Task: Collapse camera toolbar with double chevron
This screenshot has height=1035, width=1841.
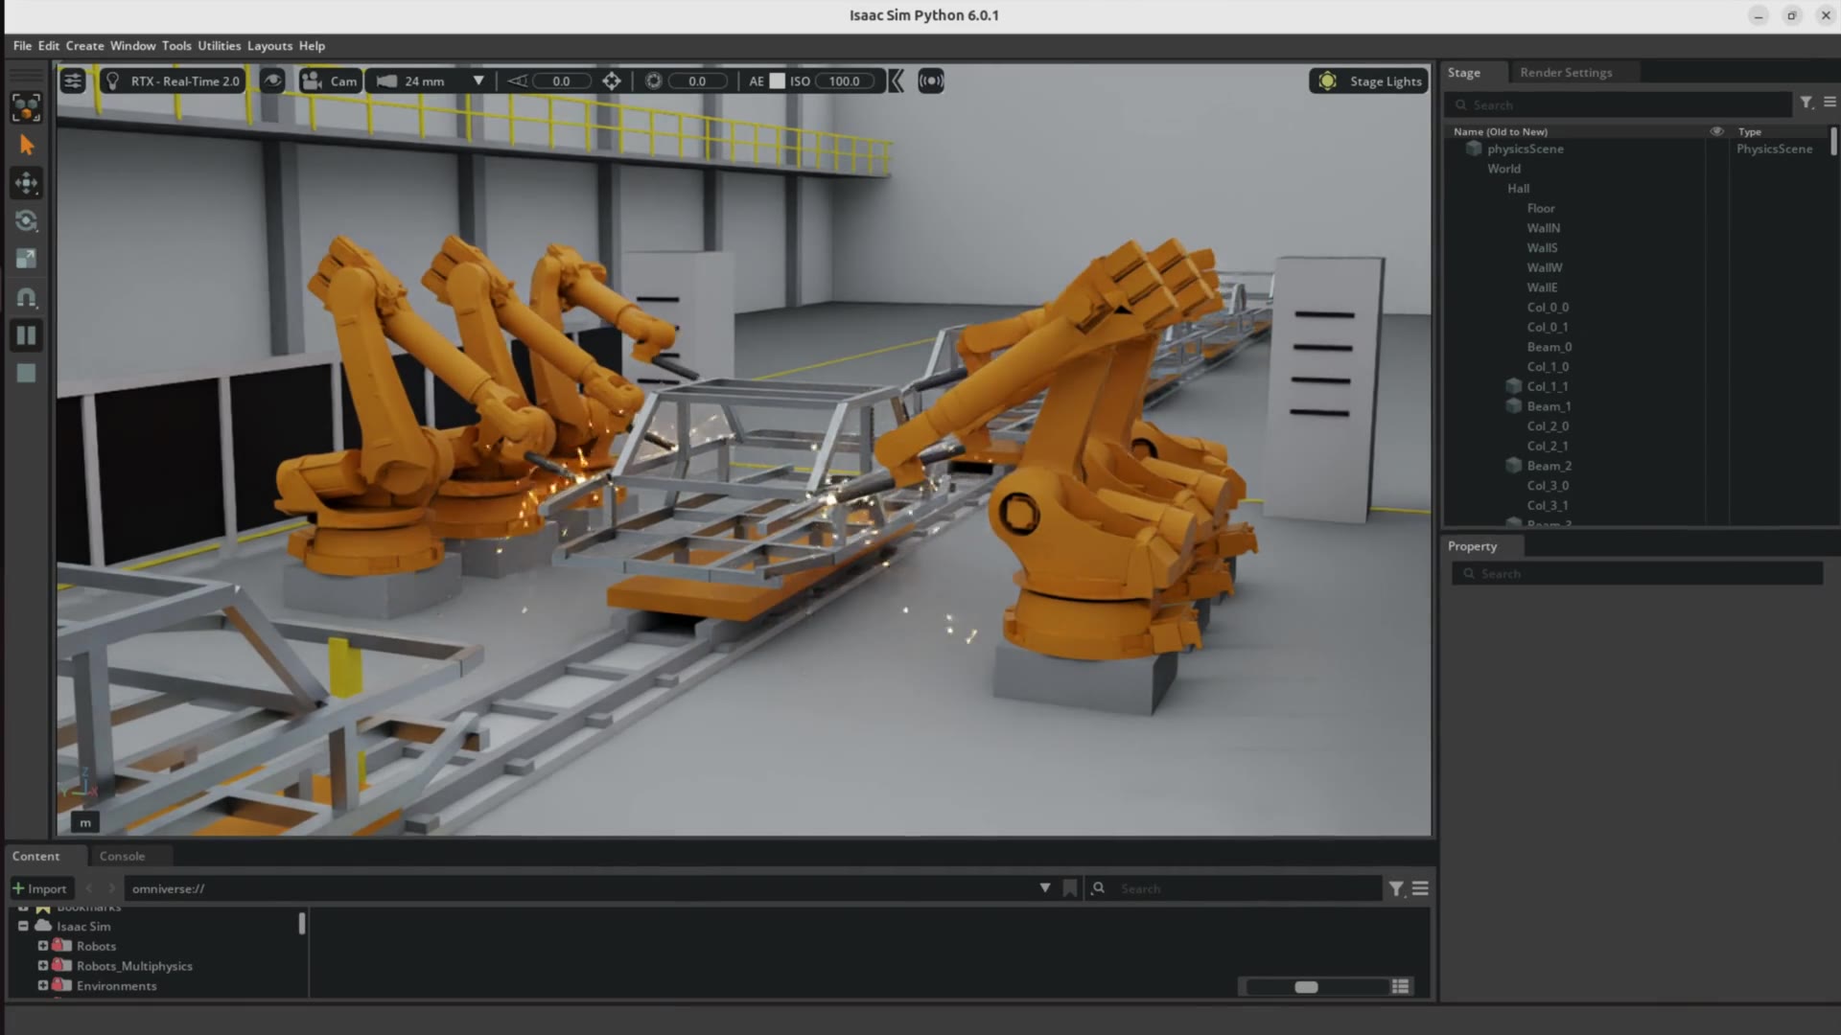Action: 897,81
